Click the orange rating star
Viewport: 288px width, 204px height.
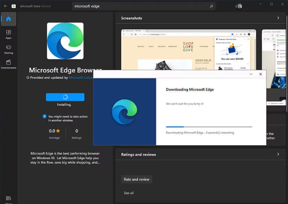coord(58,131)
